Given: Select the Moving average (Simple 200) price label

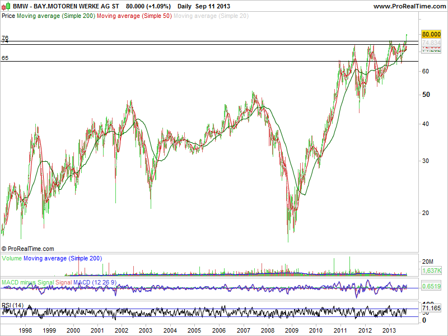Looking at the screenshot, I should (56, 16).
